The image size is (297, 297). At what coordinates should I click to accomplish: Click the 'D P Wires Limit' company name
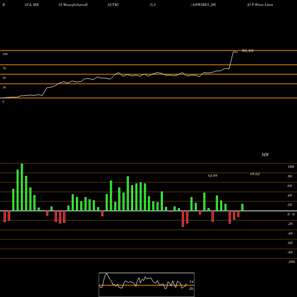click(x=260, y=5)
